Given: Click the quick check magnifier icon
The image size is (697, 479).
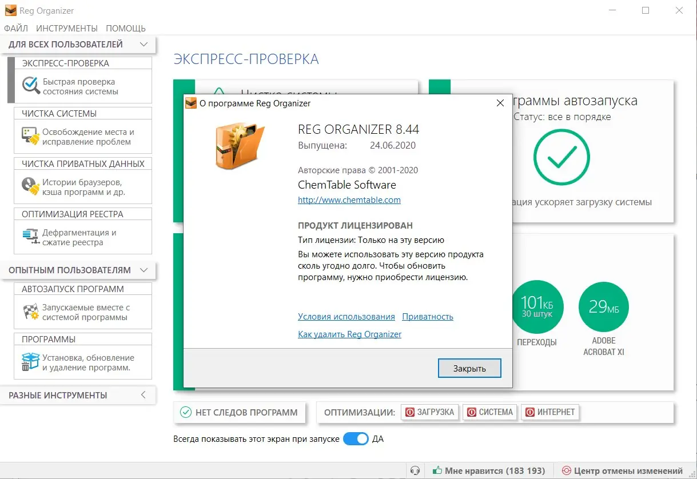Looking at the screenshot, I should (x=30, y=85).
